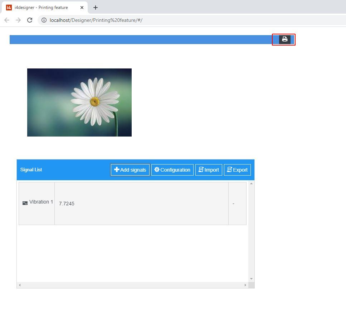Click the browser forward arrow

18,20
